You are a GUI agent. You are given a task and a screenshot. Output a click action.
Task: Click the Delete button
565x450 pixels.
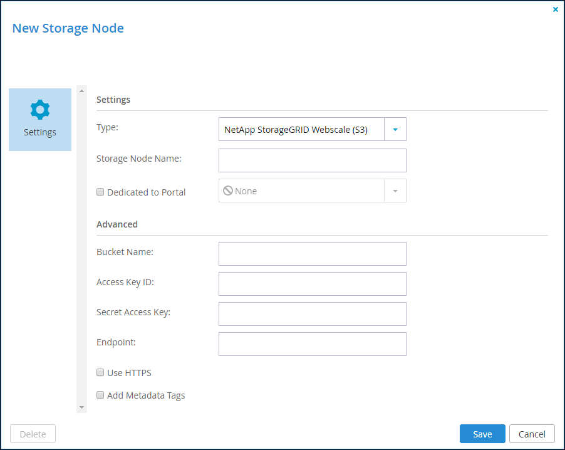[x=33, y=434]
